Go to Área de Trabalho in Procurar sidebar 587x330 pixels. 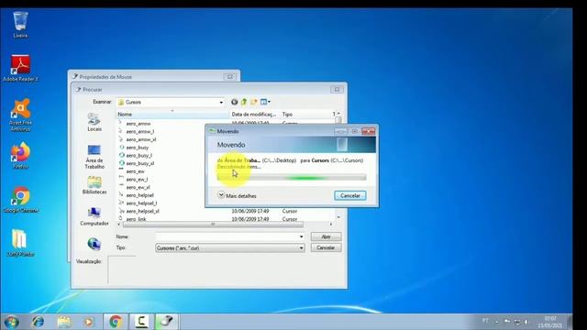click(94, 157)
